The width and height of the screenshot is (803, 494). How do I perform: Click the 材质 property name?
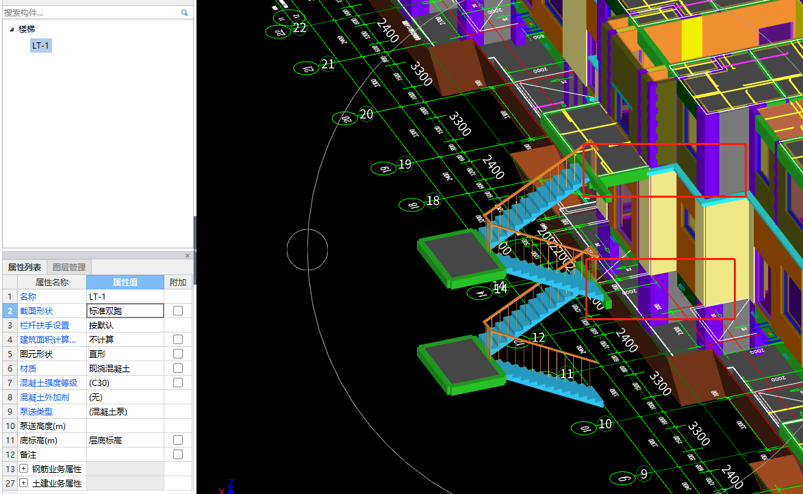click(28, 368)
